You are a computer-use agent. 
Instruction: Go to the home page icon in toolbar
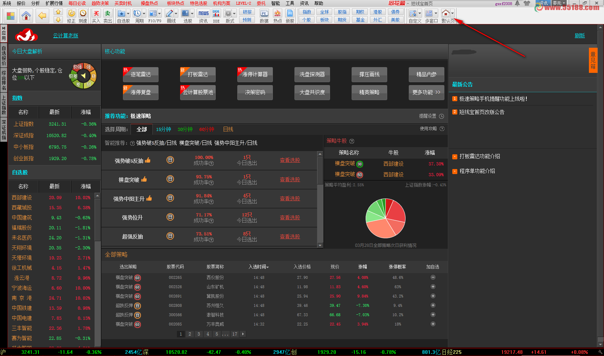(x=26, y=16)
